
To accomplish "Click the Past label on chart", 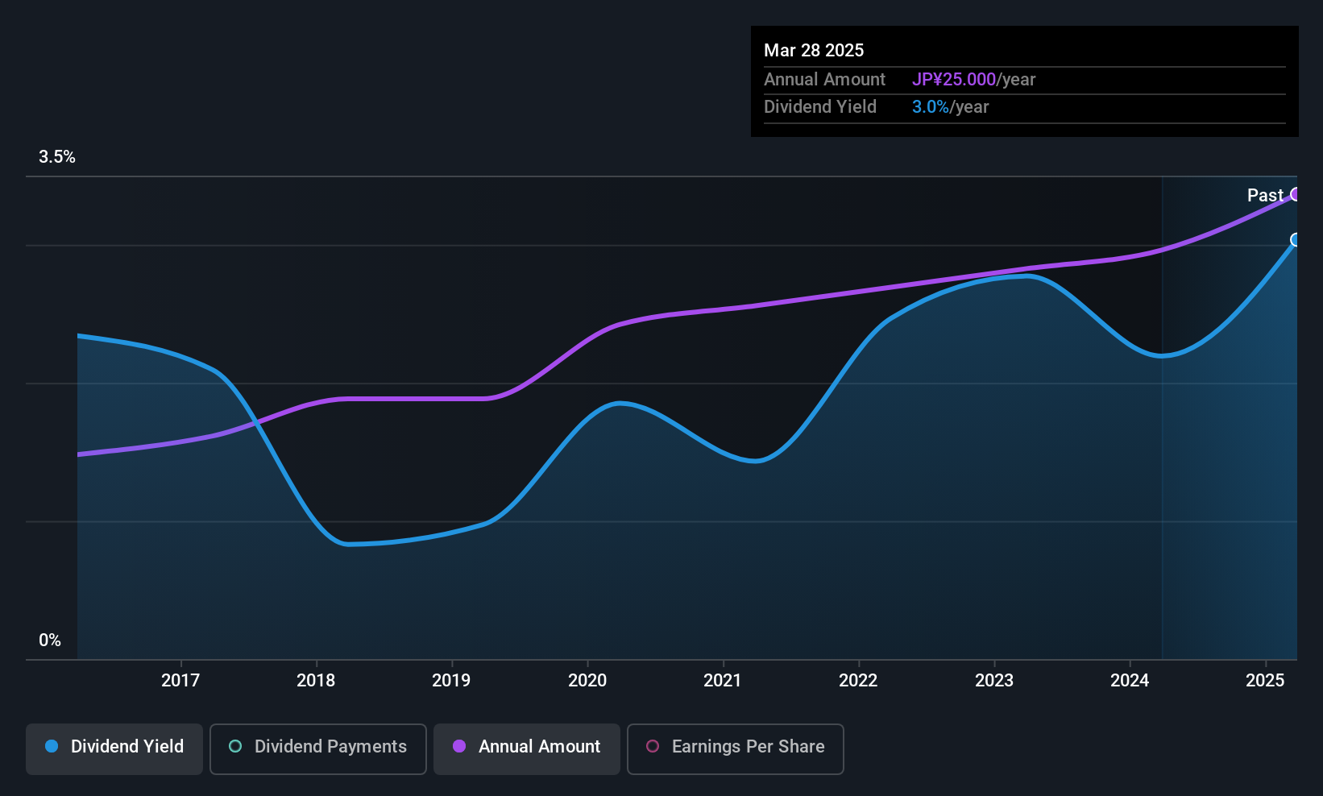I will pyautogui.click(x=1265, y=195).
